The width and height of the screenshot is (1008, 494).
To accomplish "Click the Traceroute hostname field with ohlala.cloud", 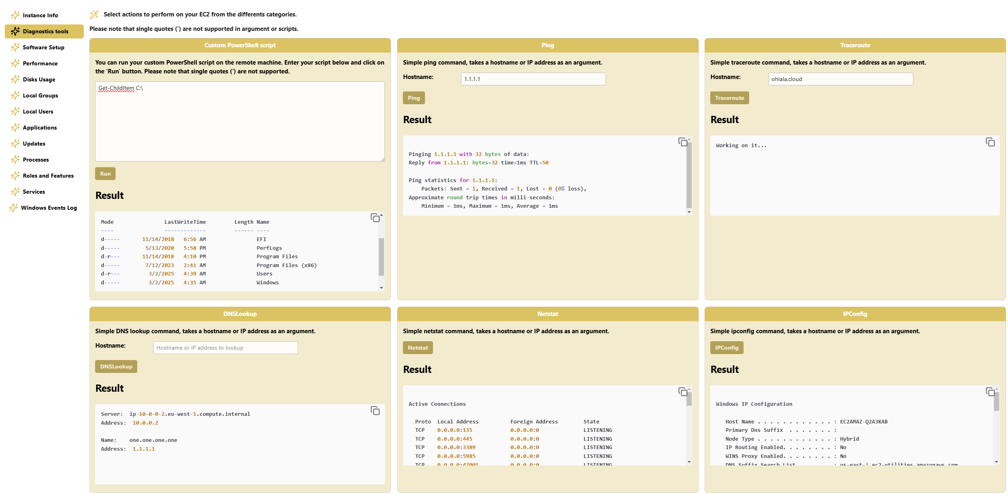I will coord(841,79).
